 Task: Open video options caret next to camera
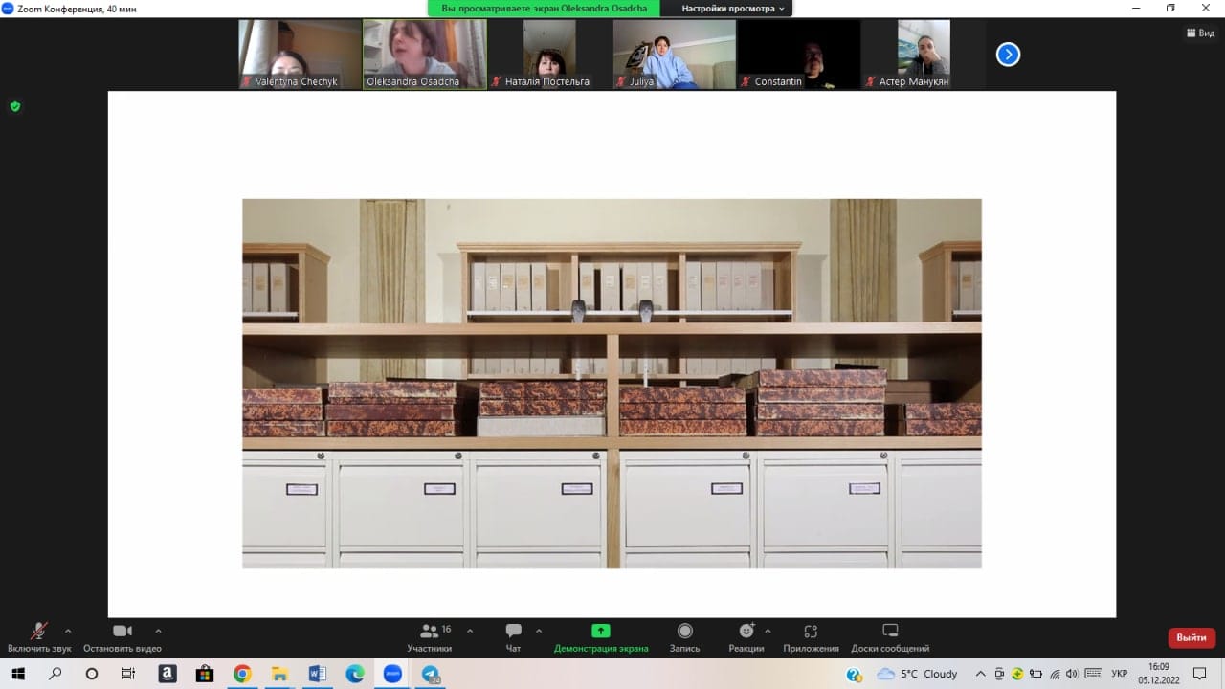pos(158,631)
